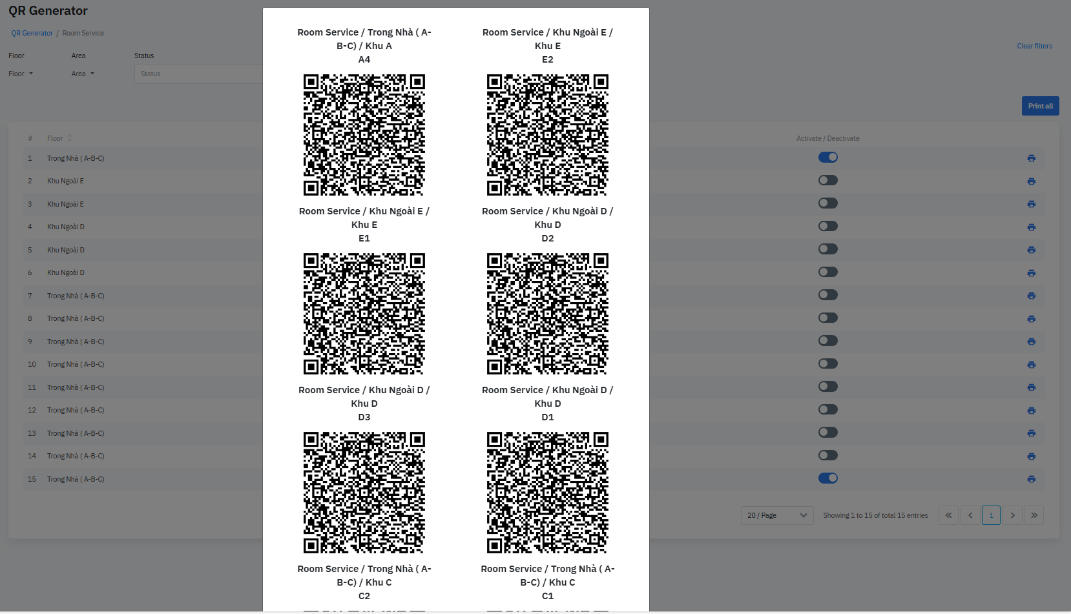Deactivate the row 15 toggle switch
Image resolution: width=1071 pixels, height=614 pixels.
(828, 478)
